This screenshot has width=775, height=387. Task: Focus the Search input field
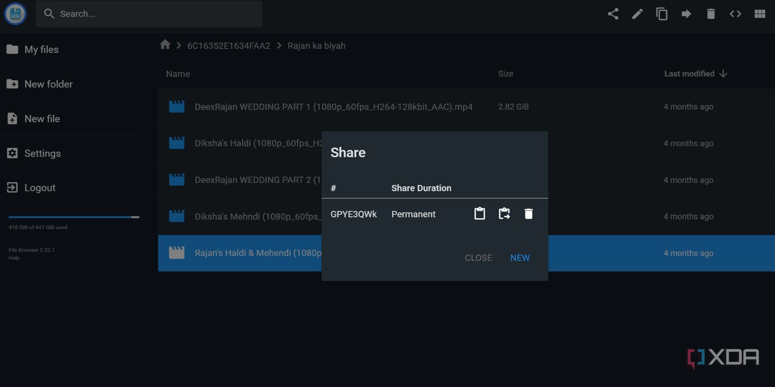coord(150,14)
